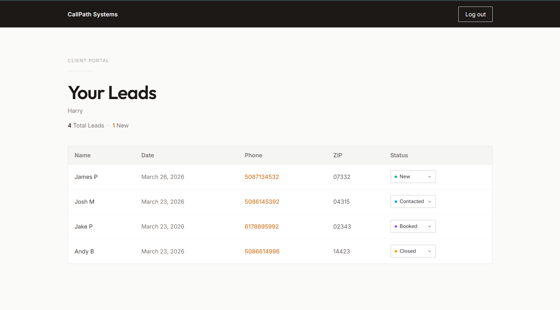Click the CallPath Systems logo
The image size is (560, 310).
click(93, 14)
